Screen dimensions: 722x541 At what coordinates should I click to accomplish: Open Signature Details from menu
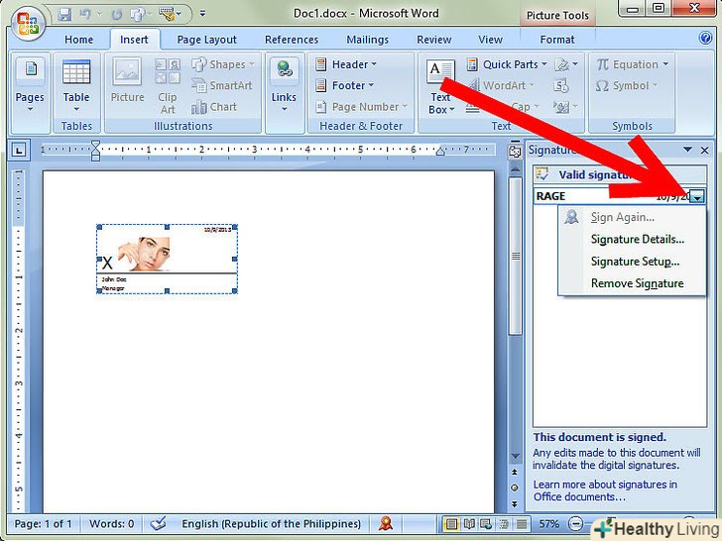click(x=632, y=239)
